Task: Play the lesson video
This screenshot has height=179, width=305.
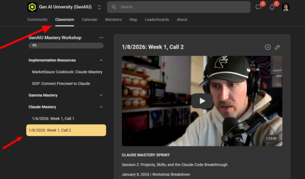Action: tap(202, 101)
